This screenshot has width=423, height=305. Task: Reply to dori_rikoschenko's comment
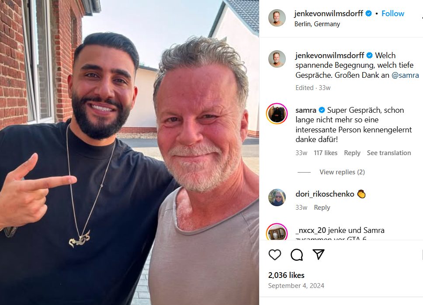point(322,208)
